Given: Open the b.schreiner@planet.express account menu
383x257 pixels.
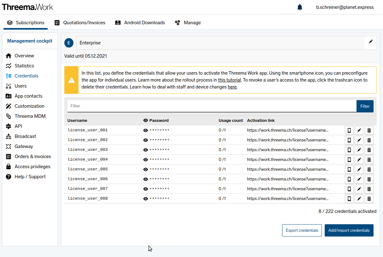Looking at the screenshot, I should tap(345, 7).
